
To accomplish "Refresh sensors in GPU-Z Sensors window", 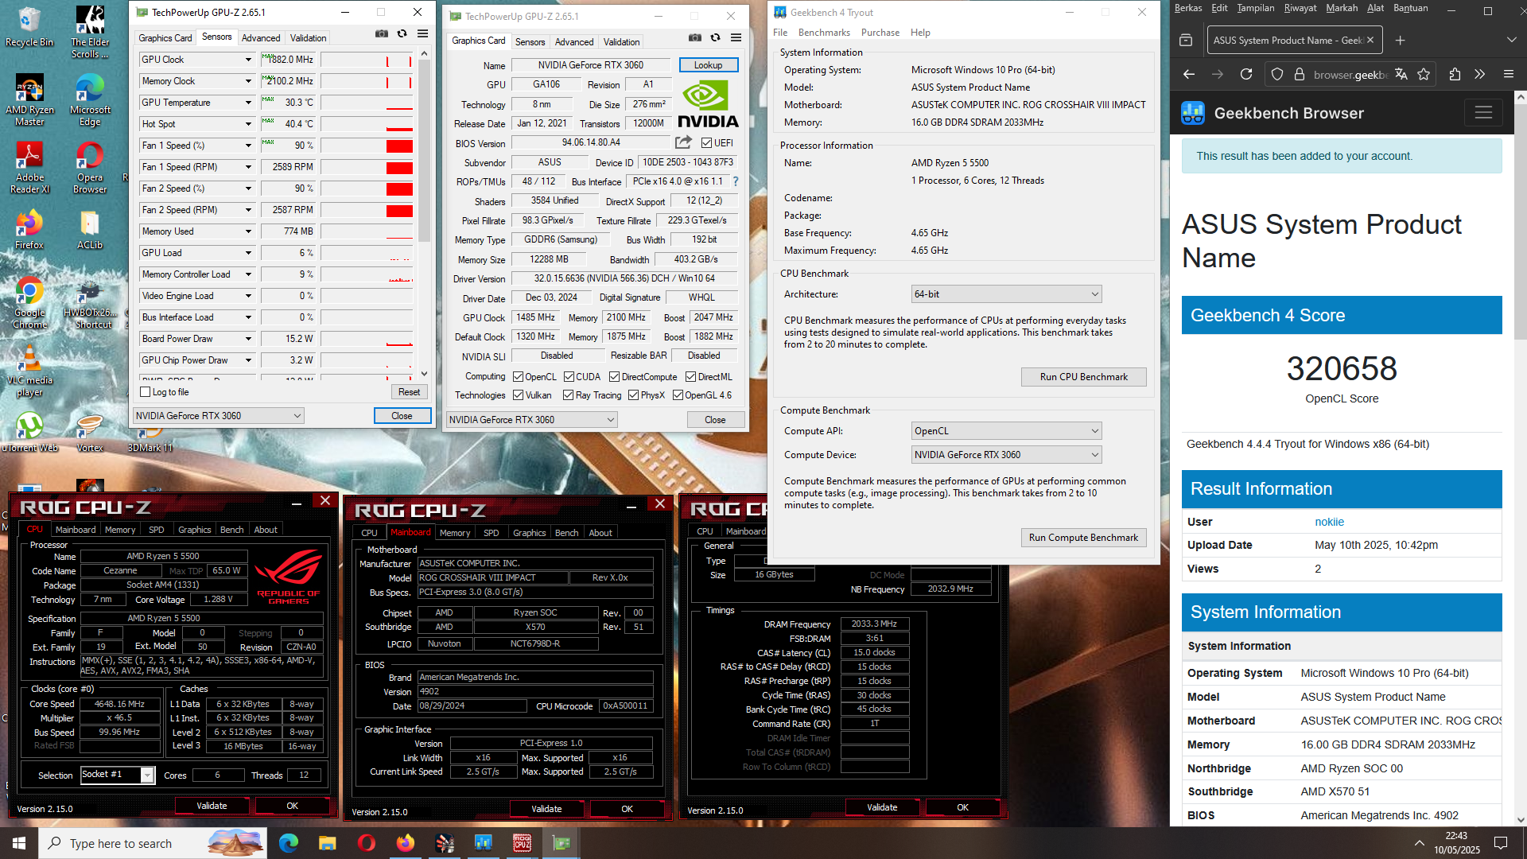I will 402,34.
